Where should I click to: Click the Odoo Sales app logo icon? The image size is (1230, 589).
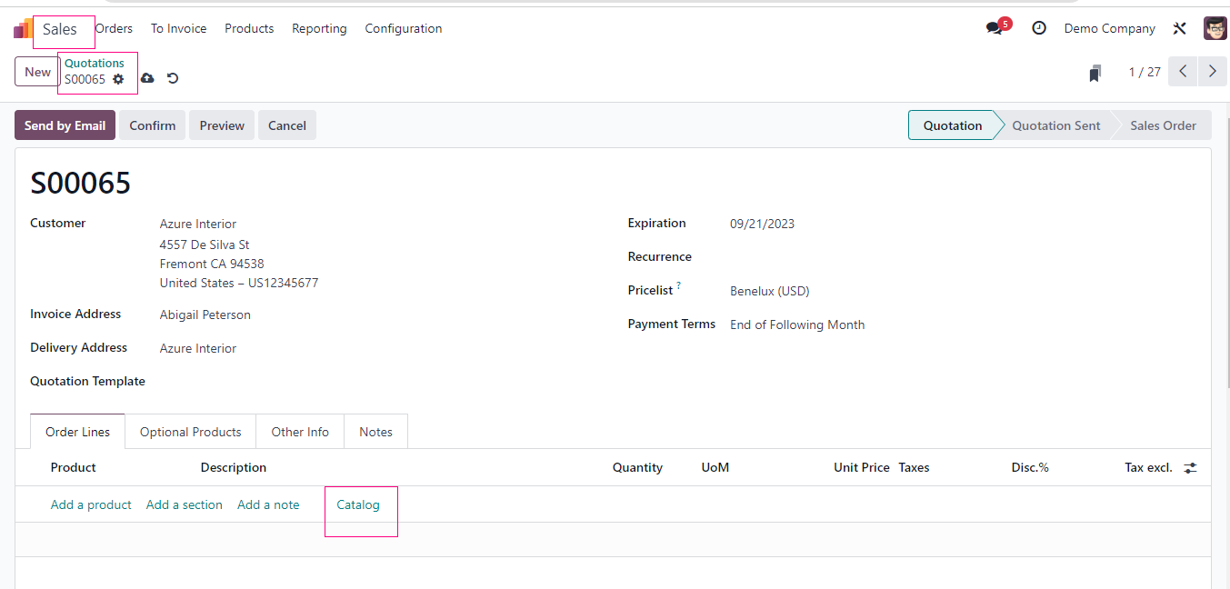point(22,29)
